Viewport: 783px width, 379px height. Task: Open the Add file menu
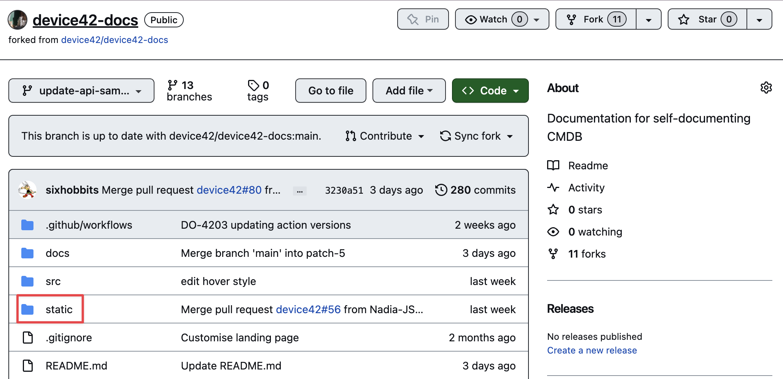[409, 91]
